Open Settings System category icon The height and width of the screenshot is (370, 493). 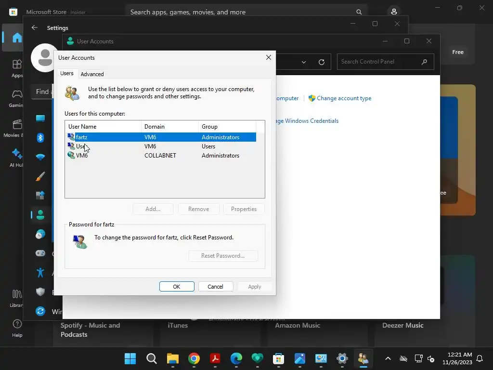click(x=40, y=119)
